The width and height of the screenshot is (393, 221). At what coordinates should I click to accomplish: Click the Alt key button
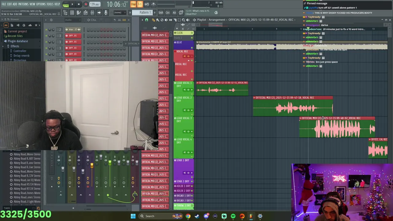click(174, 13)
